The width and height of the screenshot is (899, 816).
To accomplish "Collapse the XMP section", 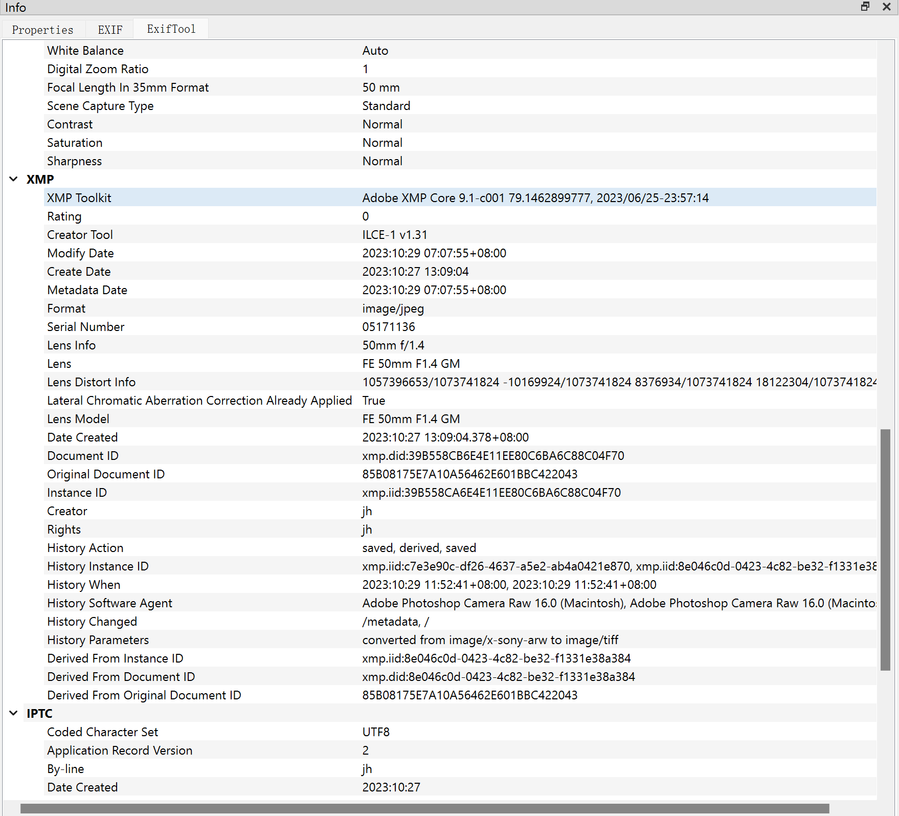I will (14, 180).
